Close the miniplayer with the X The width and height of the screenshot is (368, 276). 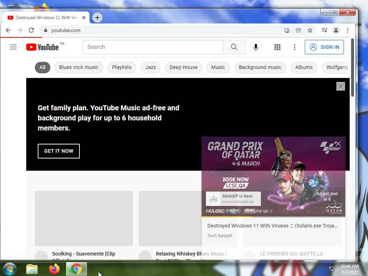pos(337,144)
